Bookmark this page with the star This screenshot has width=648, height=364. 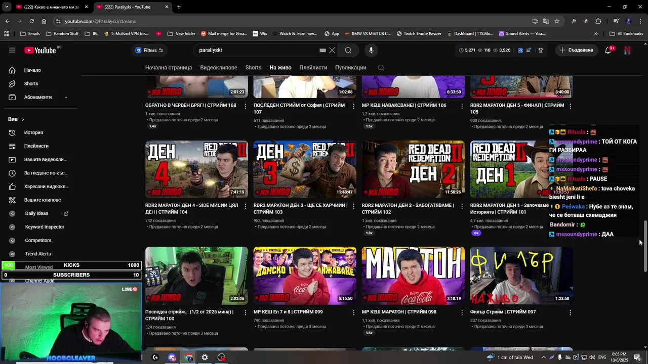(x=557, y=21)
